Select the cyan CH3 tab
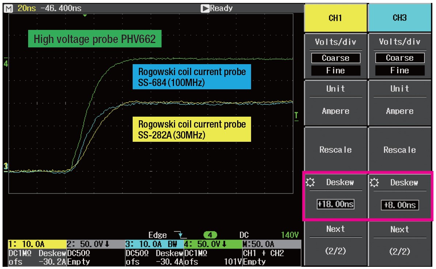The width and height of the screenshot is (436, 269). pos(399,18)
